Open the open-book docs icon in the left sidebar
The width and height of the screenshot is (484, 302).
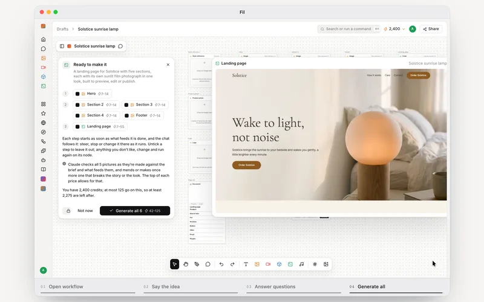pyautogui.click(x=43, y=169)
